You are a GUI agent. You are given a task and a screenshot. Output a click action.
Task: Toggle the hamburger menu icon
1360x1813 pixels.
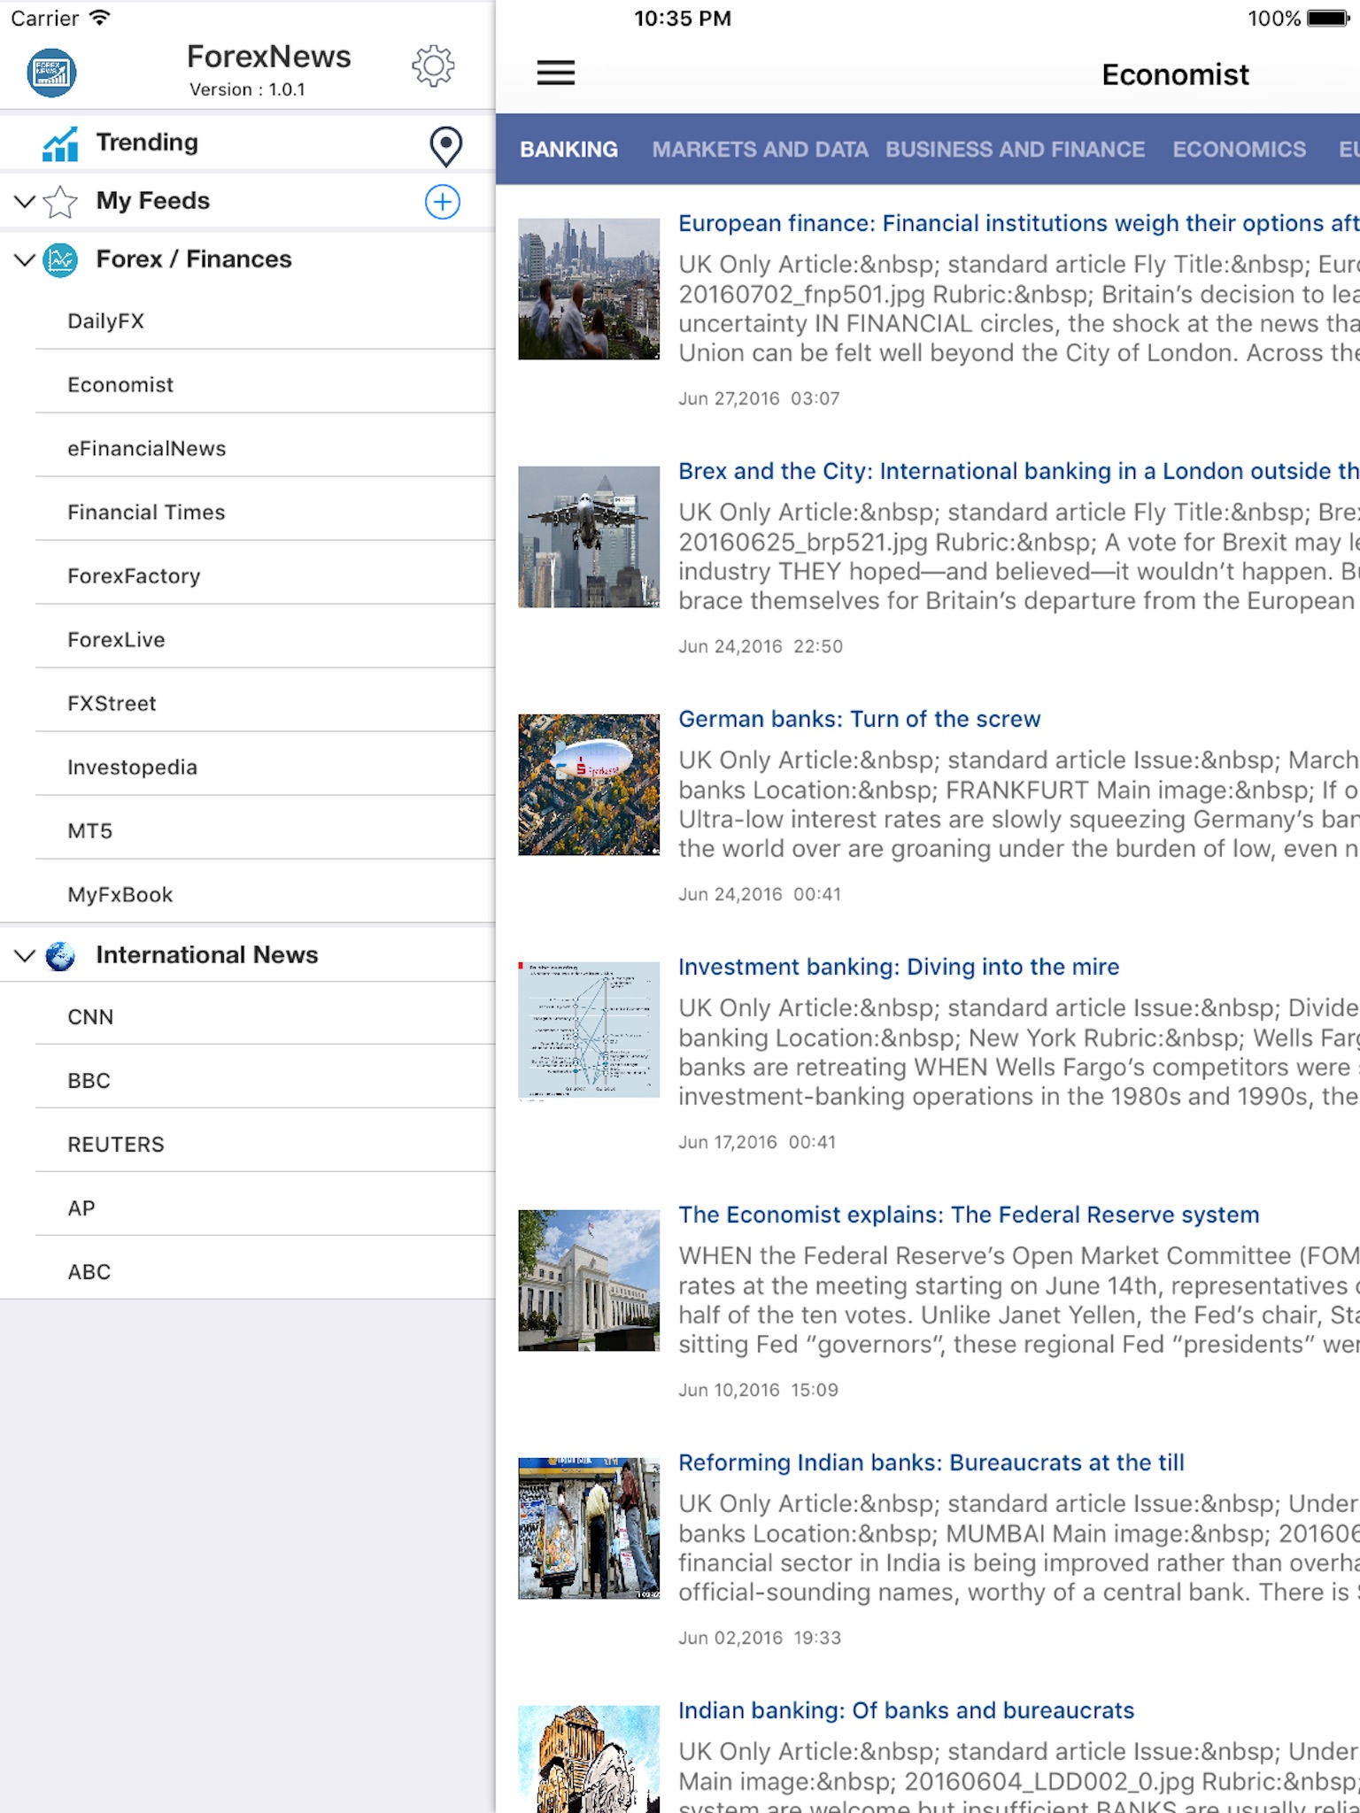pos(555,73)
